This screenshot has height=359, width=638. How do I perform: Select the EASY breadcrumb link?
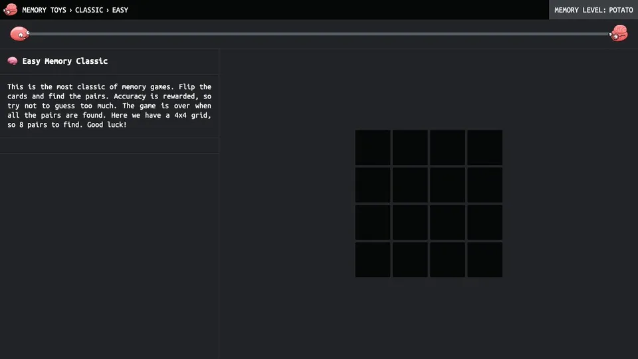pyautogui.click(x=120, y=10)
